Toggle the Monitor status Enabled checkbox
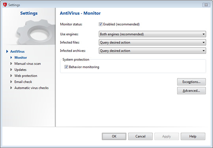This screenshot has height=148, width=213. (101, 24)
